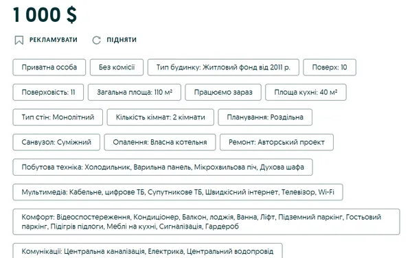Select the Загальна площа: 110 м² tag
The image size is (412, 258).
tap(135, 93)
